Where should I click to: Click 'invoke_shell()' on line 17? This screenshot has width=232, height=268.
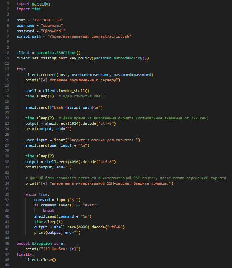point(74,91)
